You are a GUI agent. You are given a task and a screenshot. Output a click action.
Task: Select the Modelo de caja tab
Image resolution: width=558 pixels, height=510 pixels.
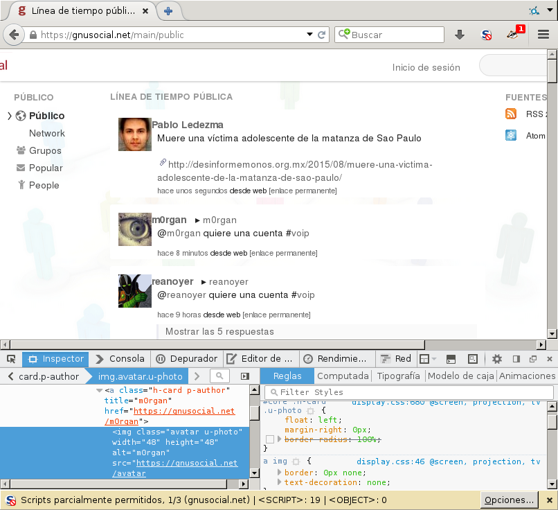461,376
